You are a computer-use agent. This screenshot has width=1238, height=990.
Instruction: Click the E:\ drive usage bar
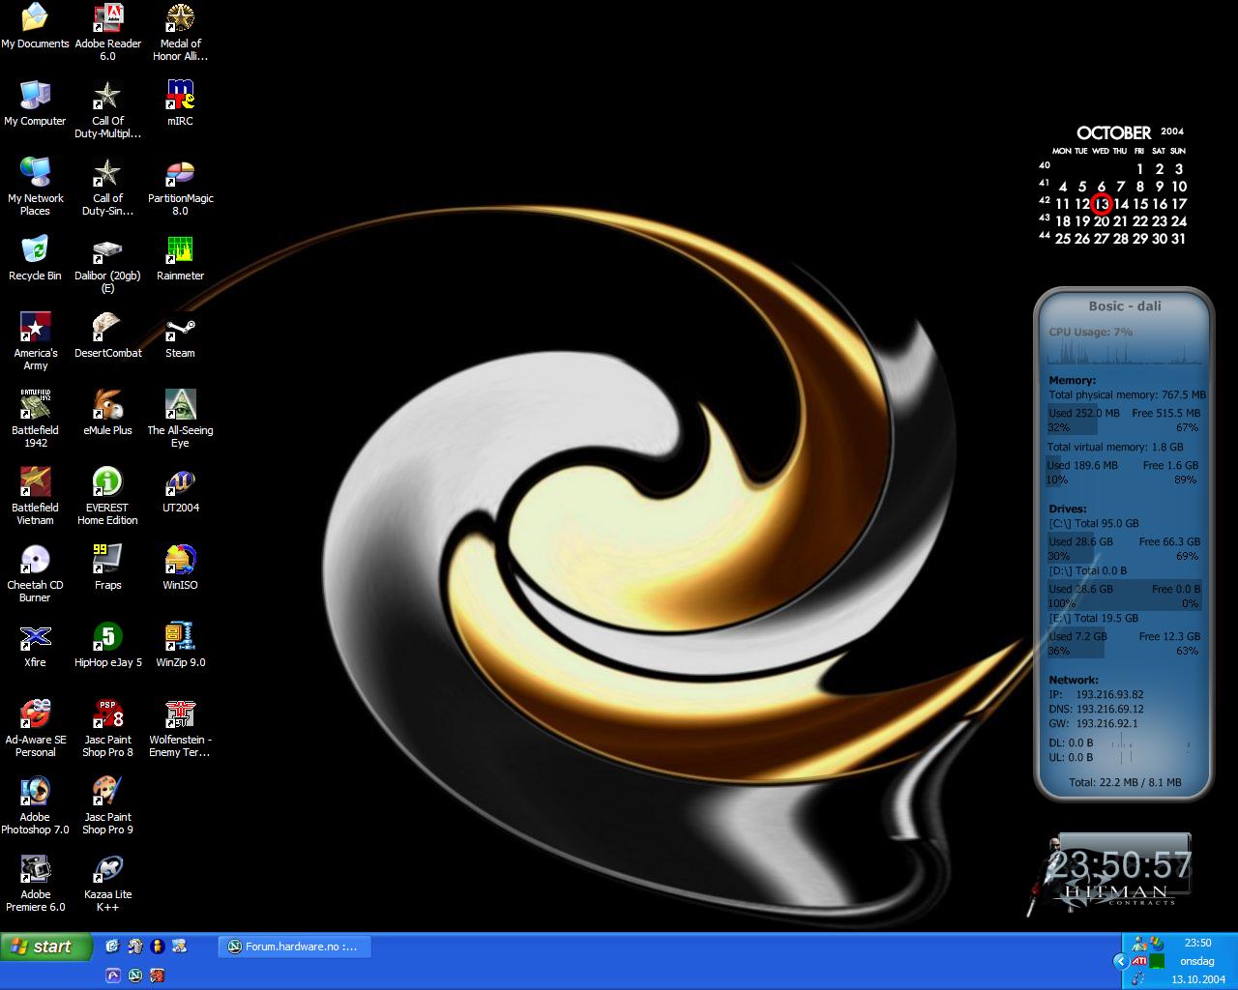point(1124,643)
